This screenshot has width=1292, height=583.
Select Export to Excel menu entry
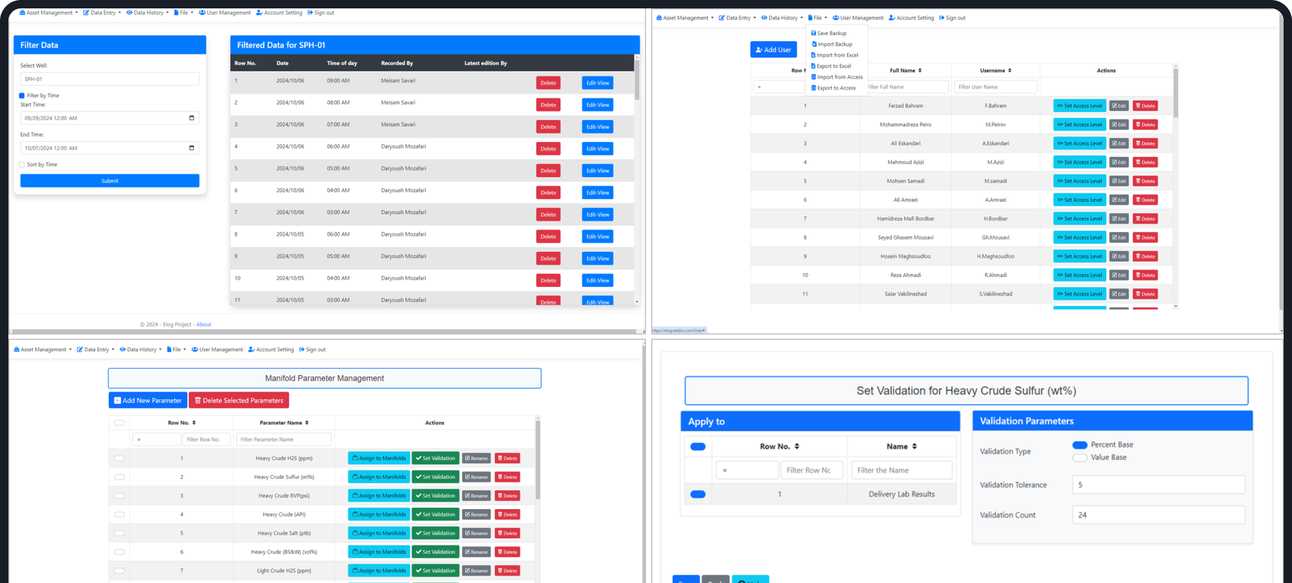833,66
